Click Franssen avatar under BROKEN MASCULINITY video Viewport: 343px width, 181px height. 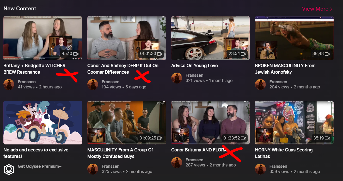coord(260,85)
